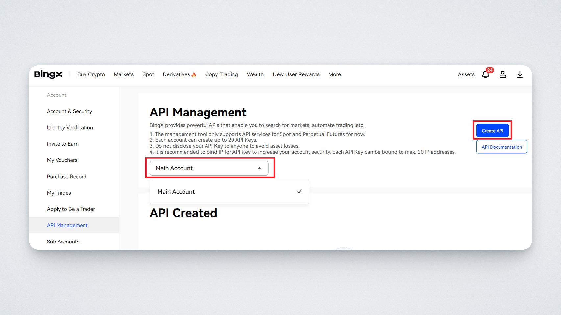Open the user profile icon
The image size is (561, 315).
click(x=502, y=75)
